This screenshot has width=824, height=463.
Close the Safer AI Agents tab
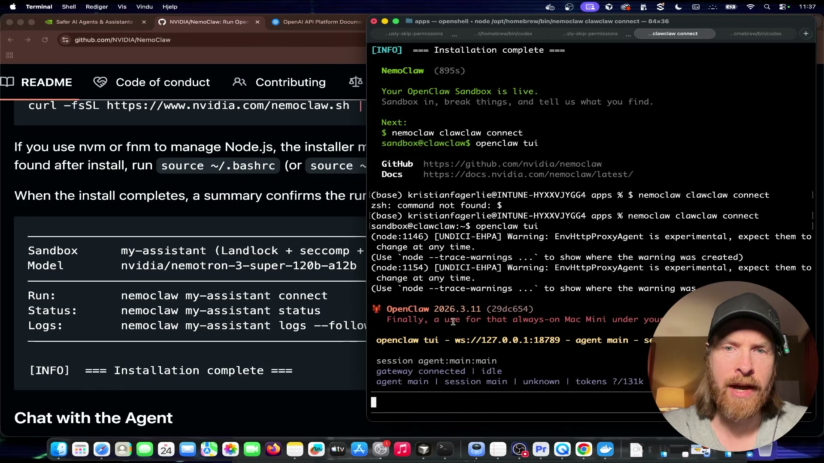pos(144,22)
